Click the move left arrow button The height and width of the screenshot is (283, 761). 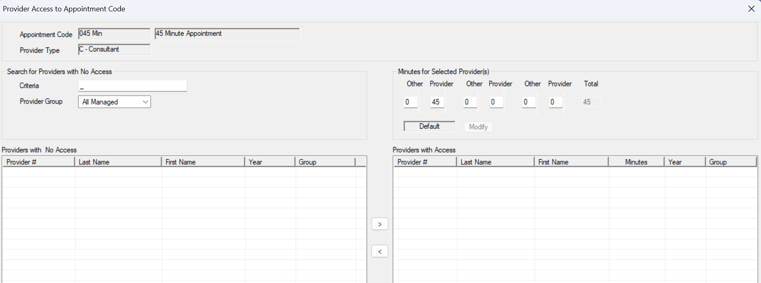click(x=379, y=251)
